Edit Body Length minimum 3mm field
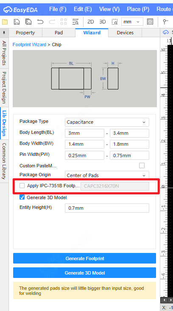The height and width of the screenshot is (311, 173). [84, 133]
